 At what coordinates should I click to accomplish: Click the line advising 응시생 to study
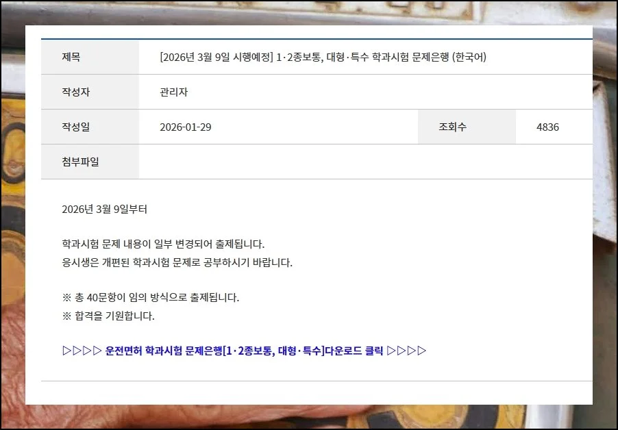point(177,263)
